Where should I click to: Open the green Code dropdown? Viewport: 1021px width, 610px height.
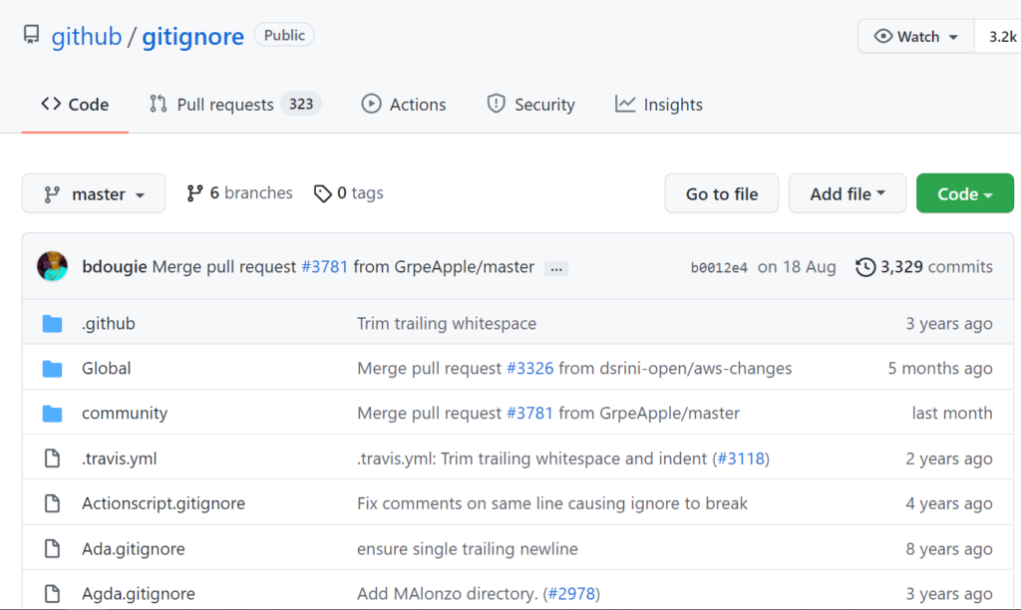(965, 193)
